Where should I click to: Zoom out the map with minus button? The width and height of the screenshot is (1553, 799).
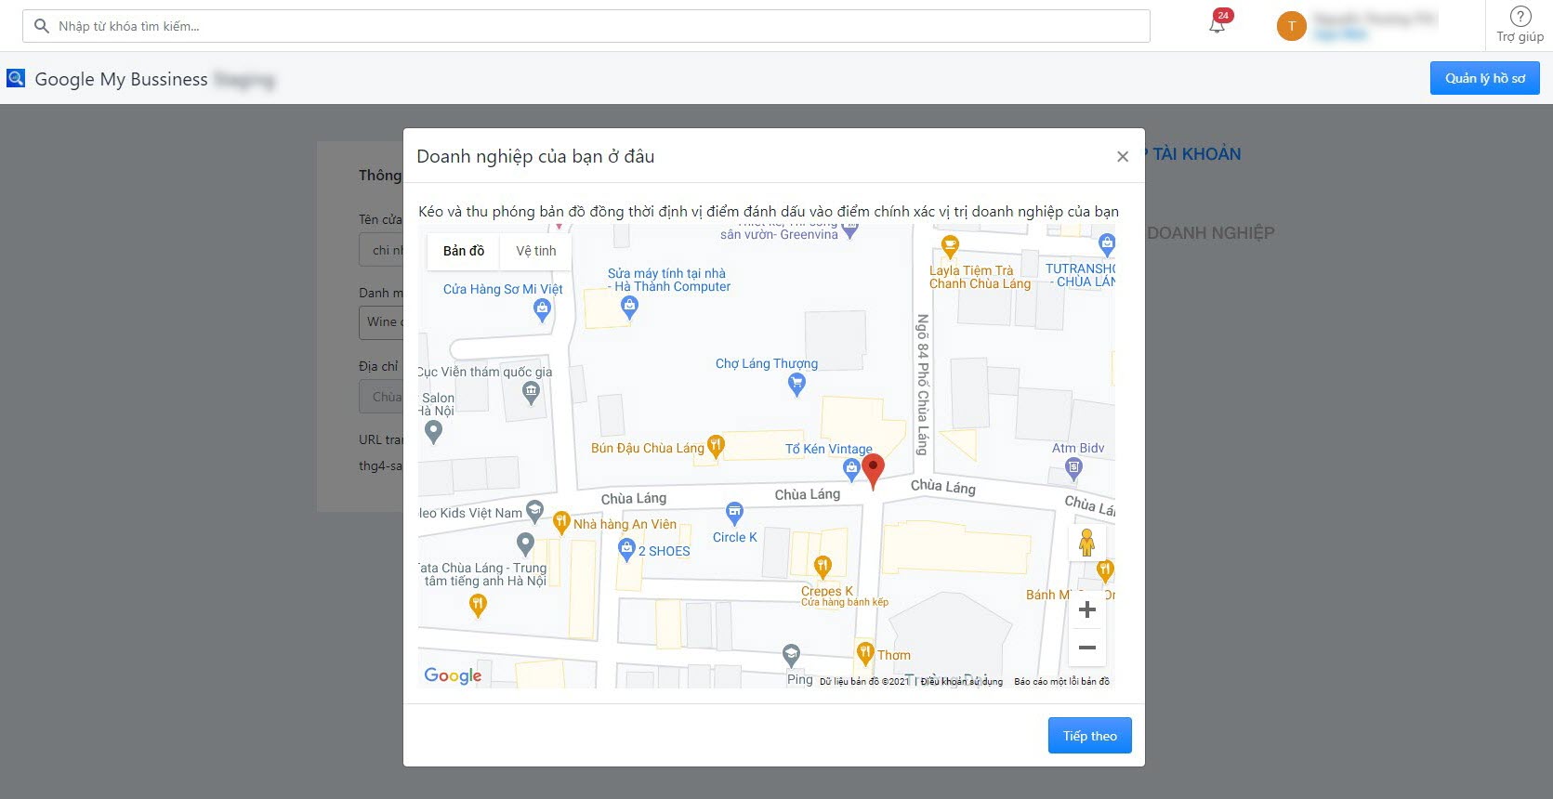(1087, 648)
